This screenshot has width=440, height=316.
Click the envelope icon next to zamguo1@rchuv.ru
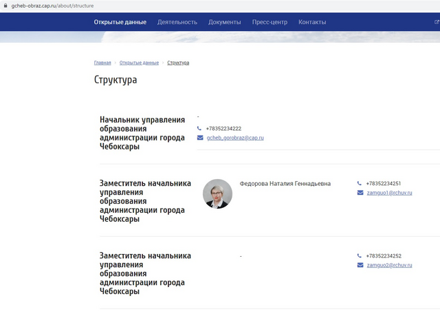point(360,193)
